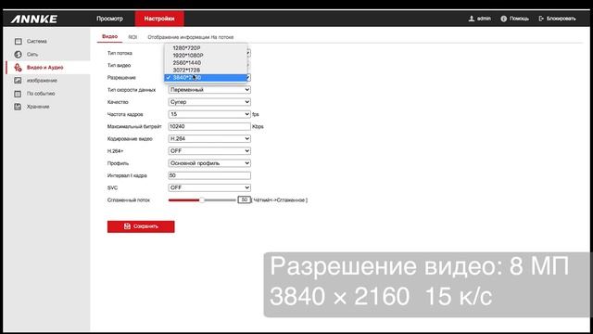Click the admin account link
The image size is (593, 334).
[x=484, y=19]
